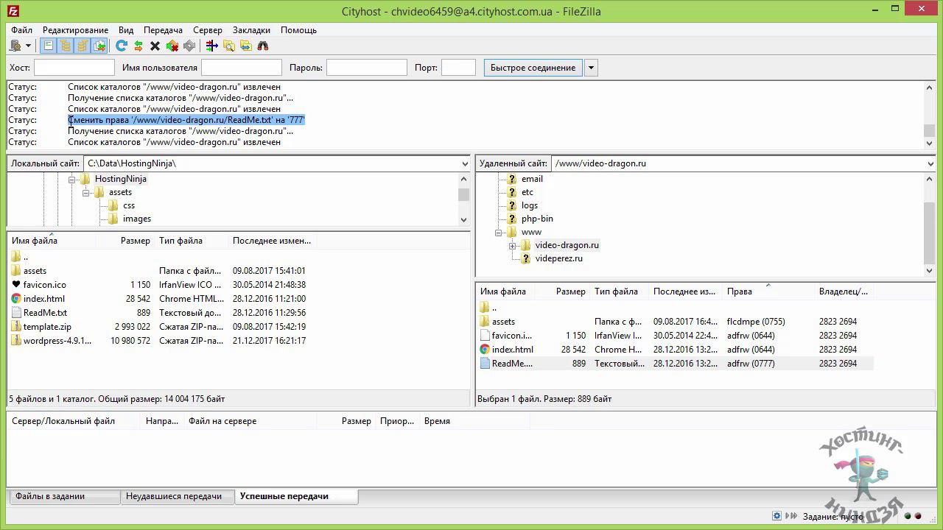Click the Имя пользователя input field

pos(242,68)
